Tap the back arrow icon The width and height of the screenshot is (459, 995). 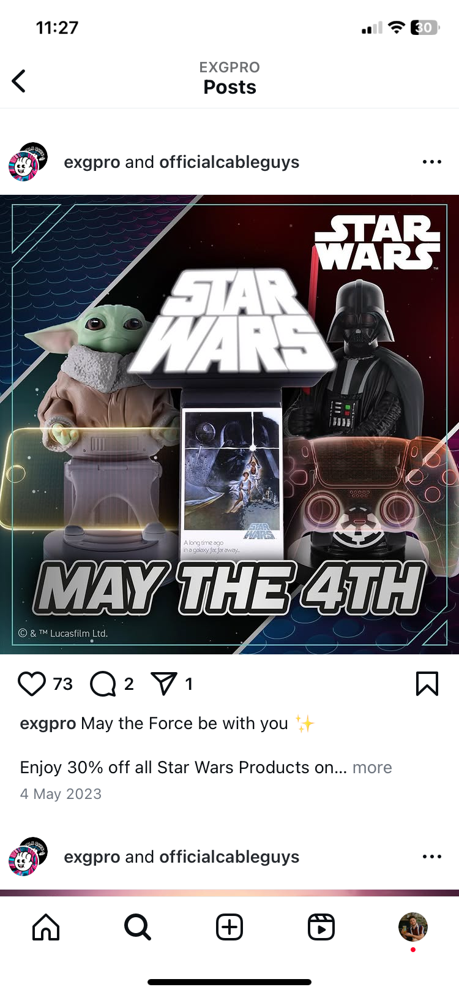point(19,81)
